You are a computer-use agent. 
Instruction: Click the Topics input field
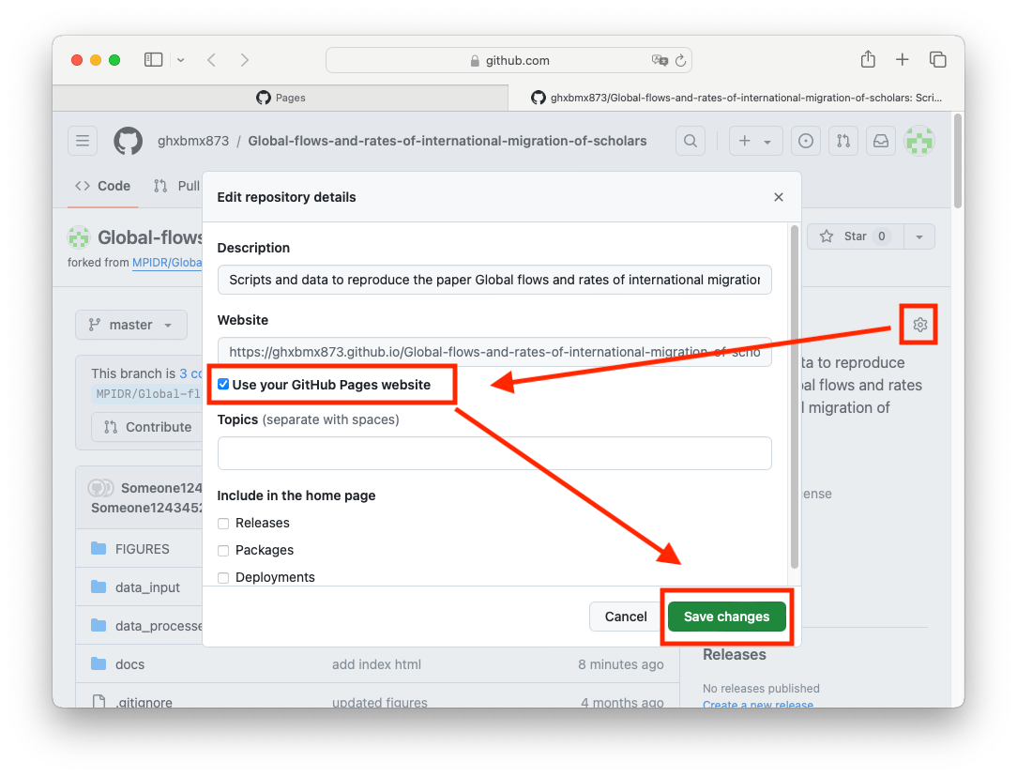pos(494,453)
